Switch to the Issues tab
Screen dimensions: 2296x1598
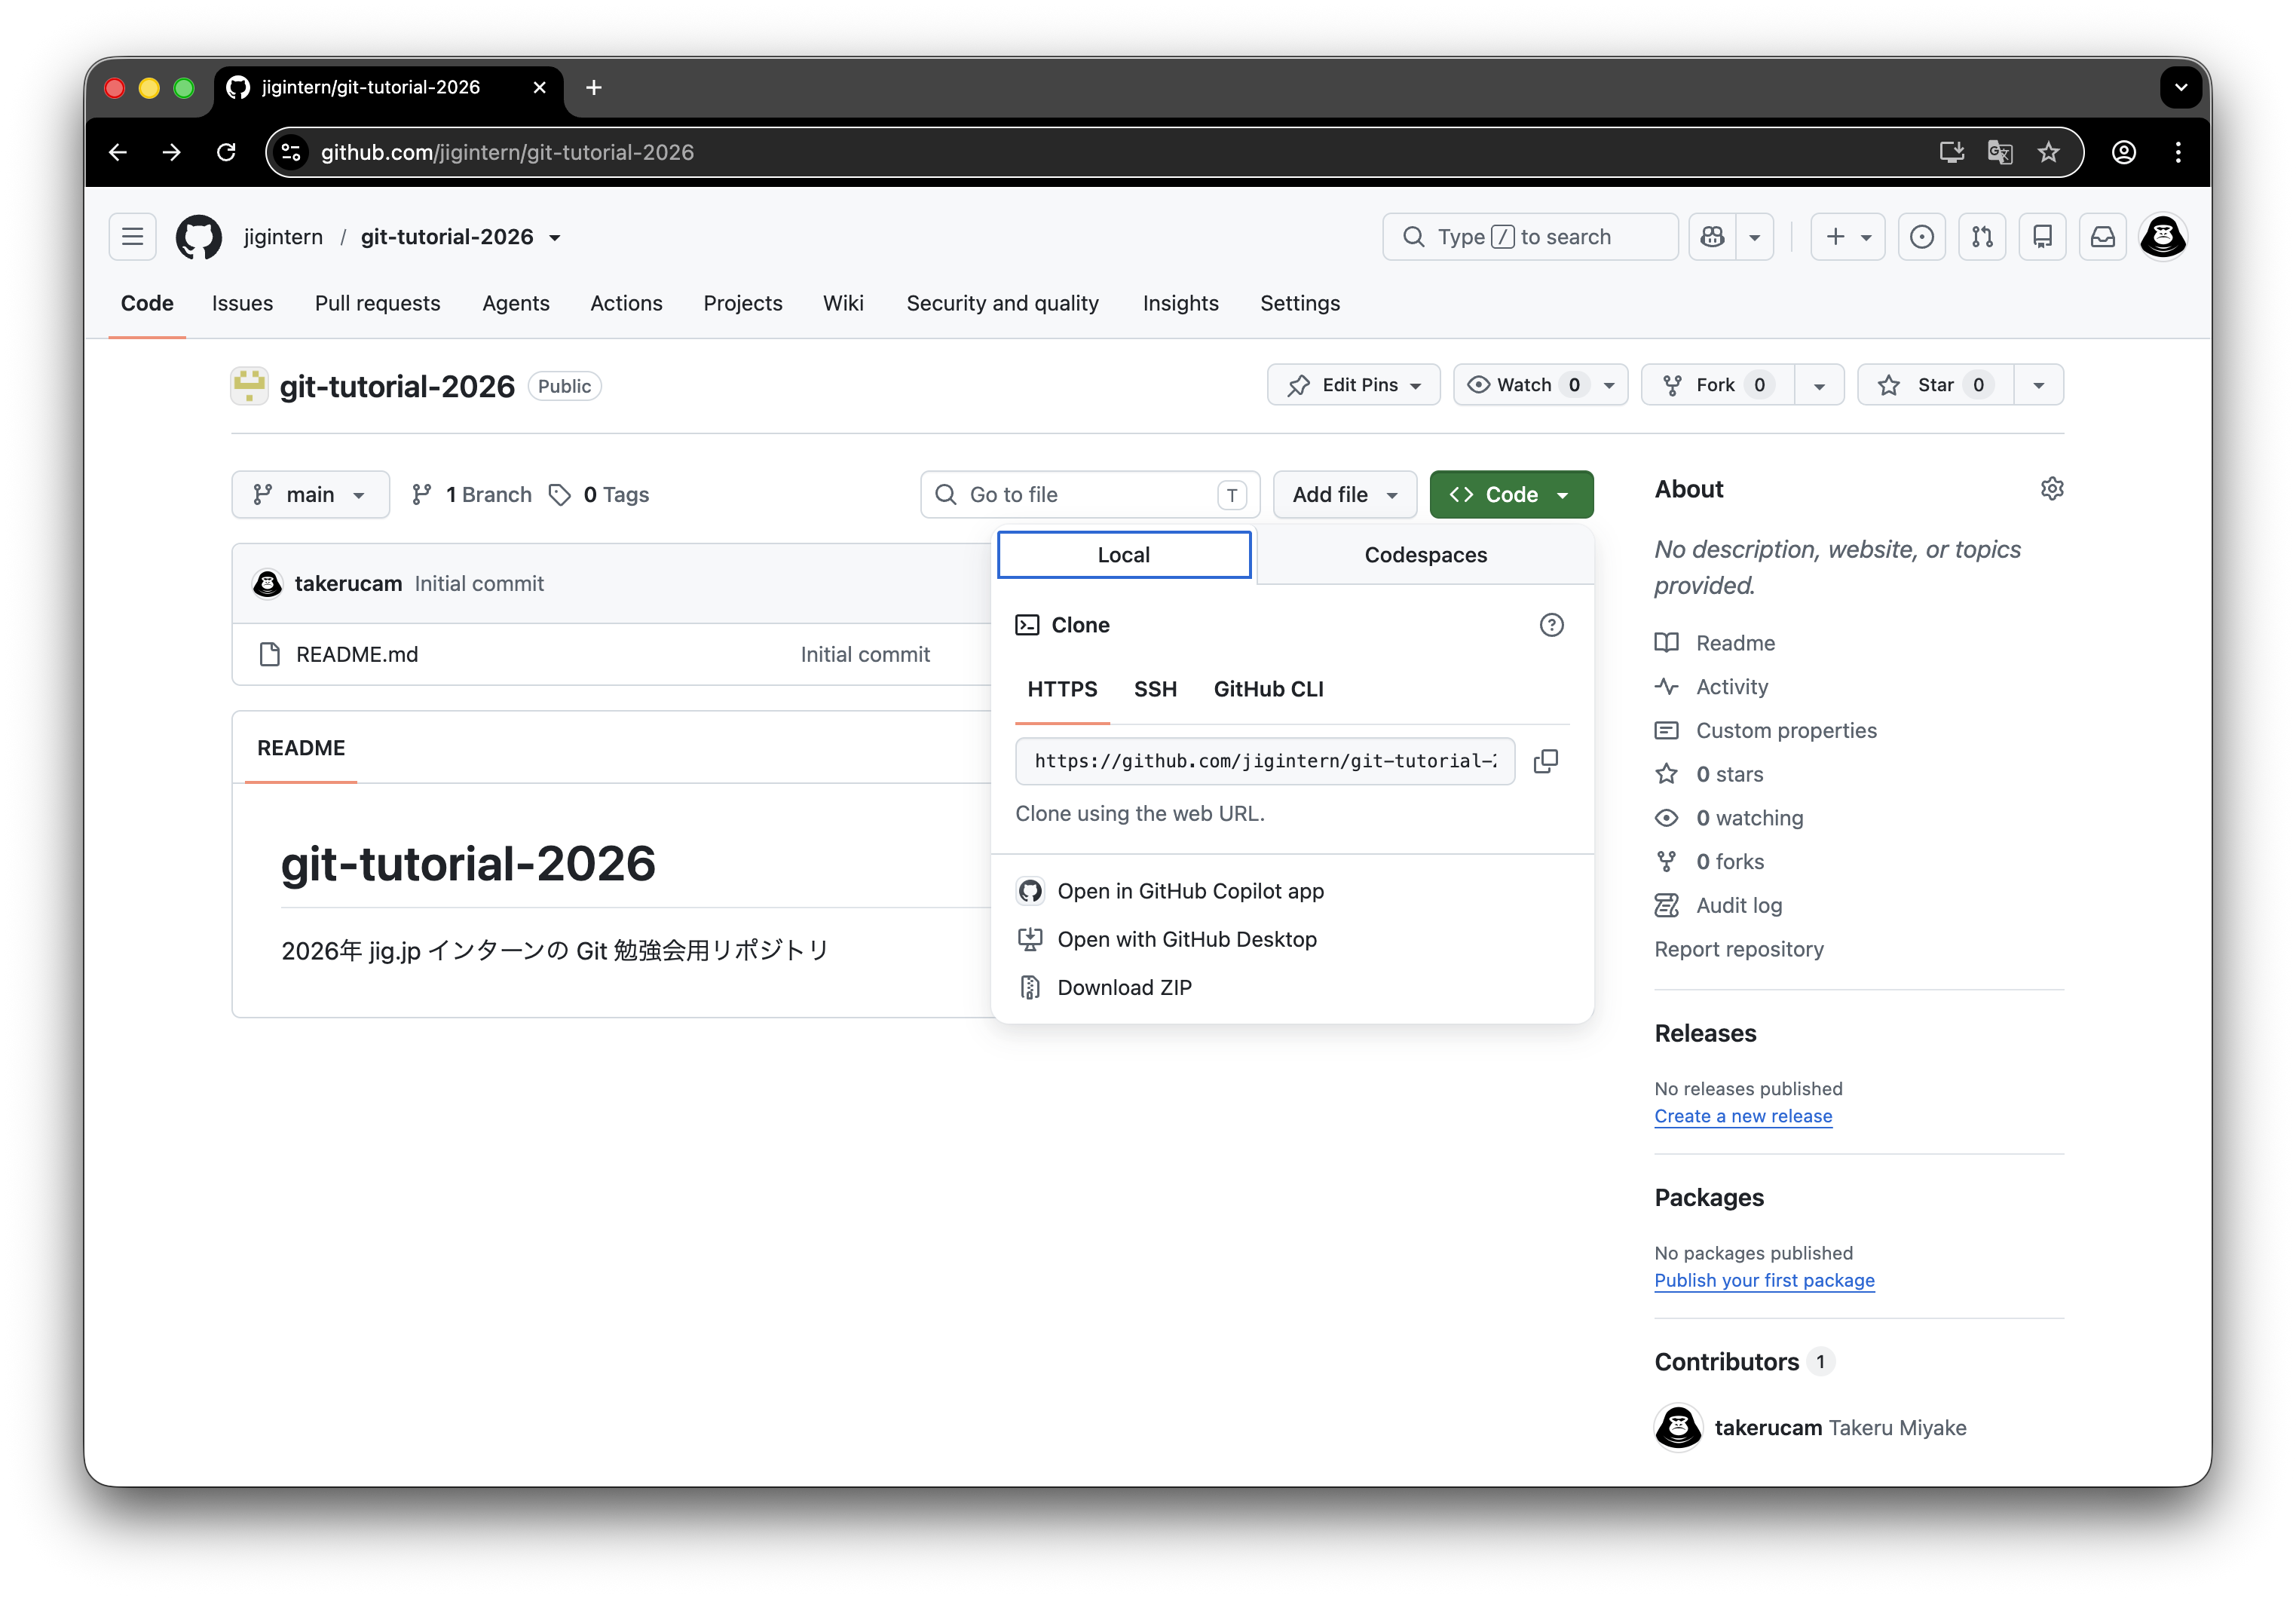[242, 303]
